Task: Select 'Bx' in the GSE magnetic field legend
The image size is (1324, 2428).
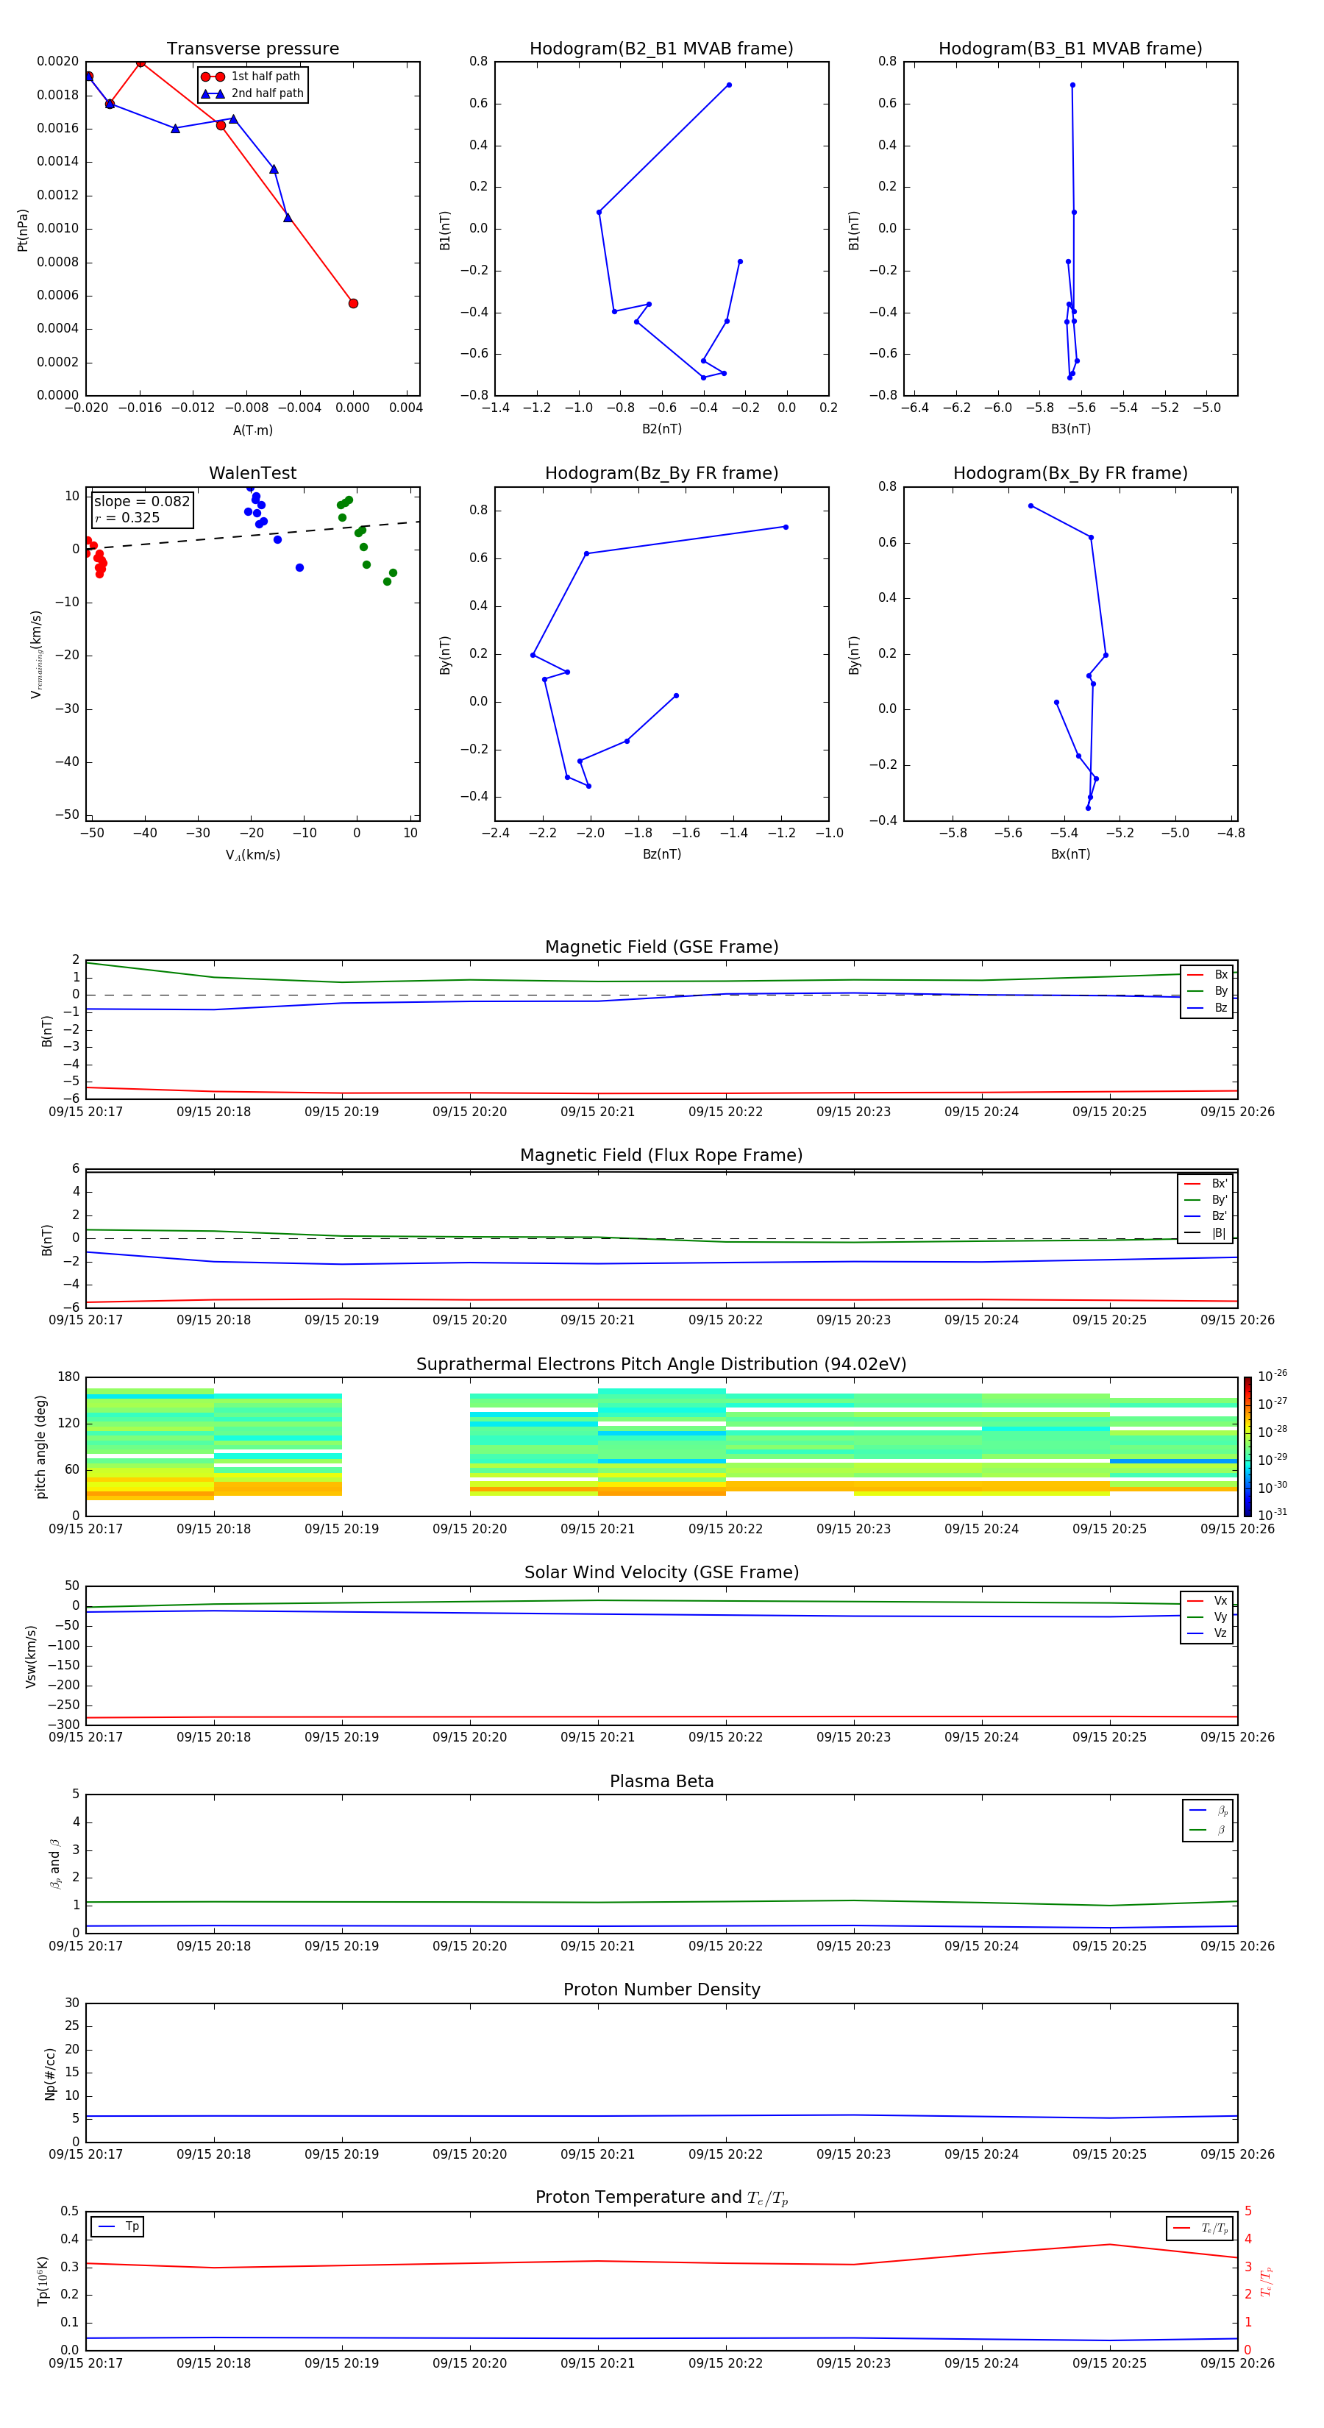Action: tap(1207, 975)
